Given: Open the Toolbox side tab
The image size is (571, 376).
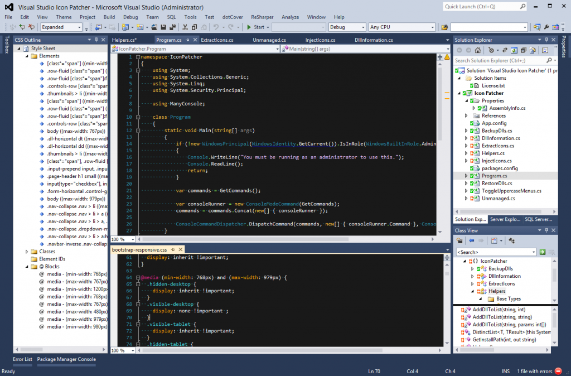Looking at the screenshot, I should click(6, 45).
